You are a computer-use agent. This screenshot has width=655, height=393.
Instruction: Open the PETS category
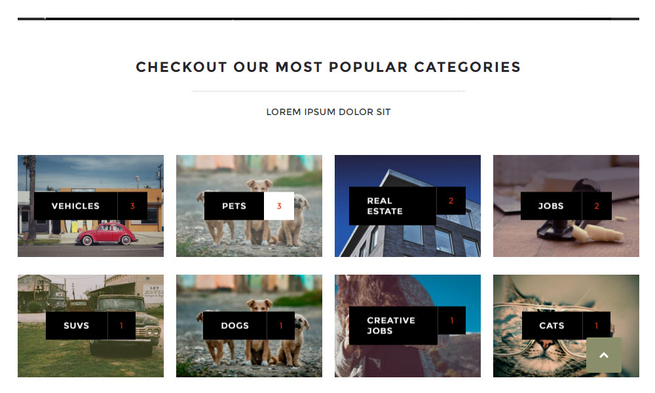click(234, 205)
